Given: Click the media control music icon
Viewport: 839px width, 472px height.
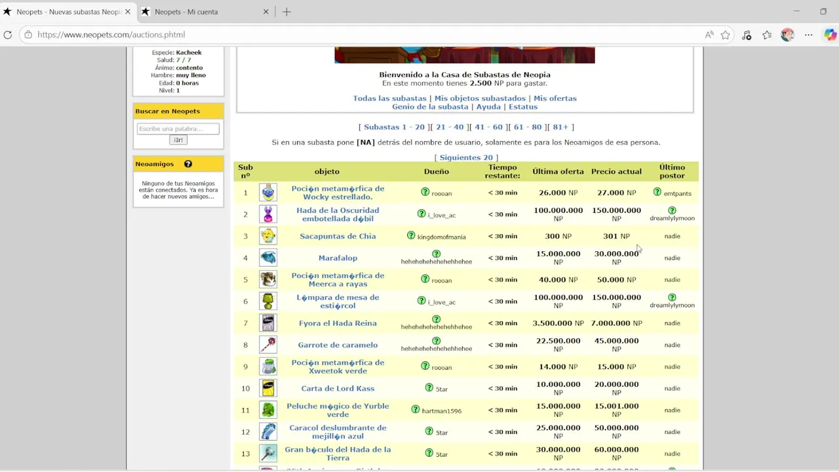Looking at the screenshot, I should click(x=747, y=35).
